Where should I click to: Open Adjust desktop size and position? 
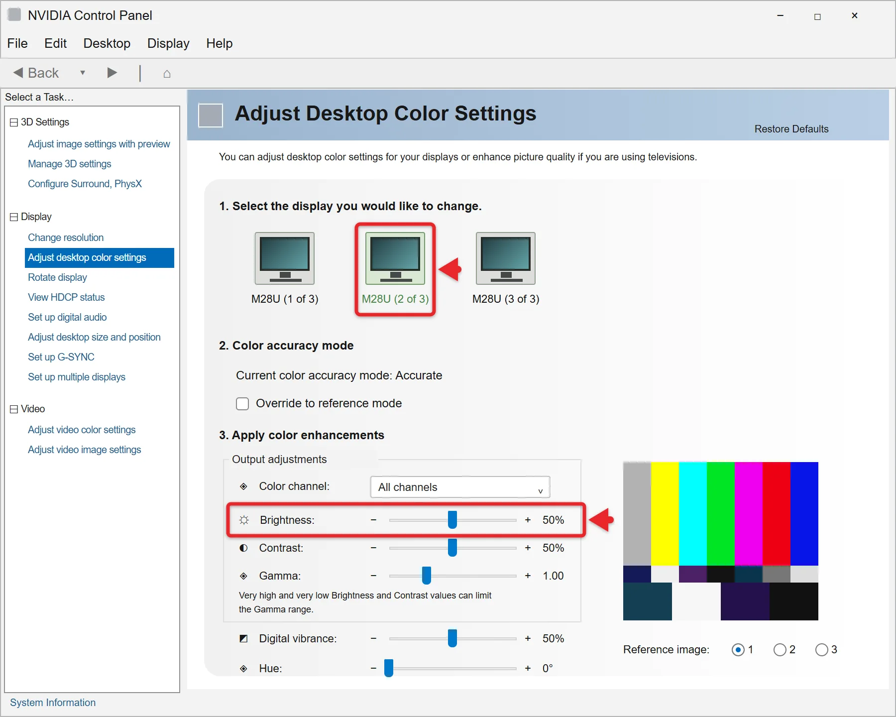tap(94, 337)
